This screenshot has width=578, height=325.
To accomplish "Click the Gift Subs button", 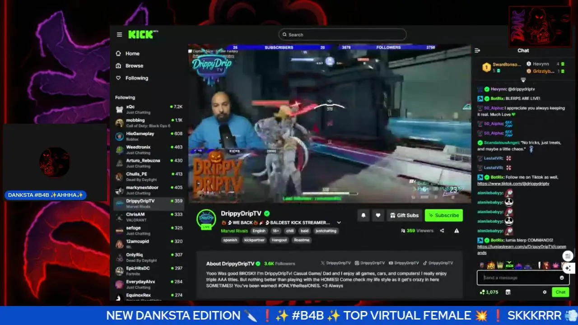I will click(405, 215).
